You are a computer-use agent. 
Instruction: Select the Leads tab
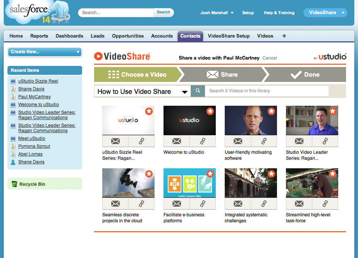pyautogui.click(x=97, y=36)
